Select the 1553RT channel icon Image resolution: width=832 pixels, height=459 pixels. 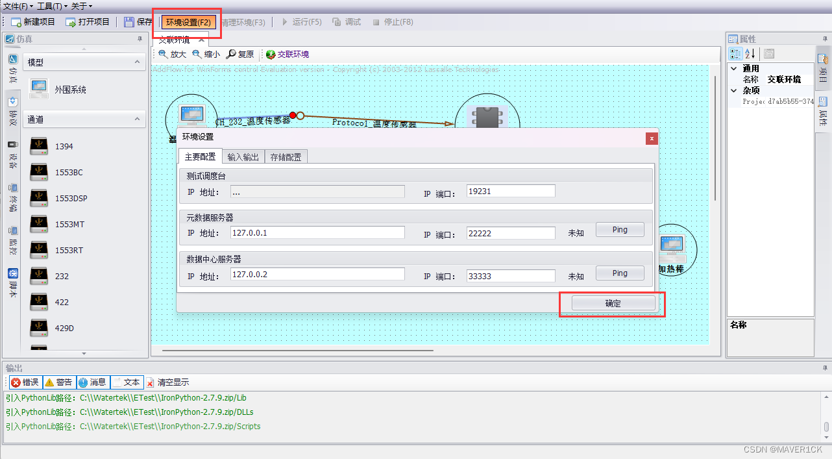(x=39, y=250)
